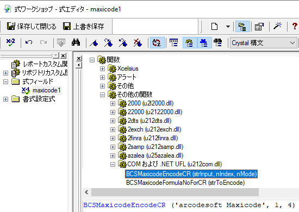Expand the その他 function group
Viewport: 299px width, 212px height.
pos(102,86)
